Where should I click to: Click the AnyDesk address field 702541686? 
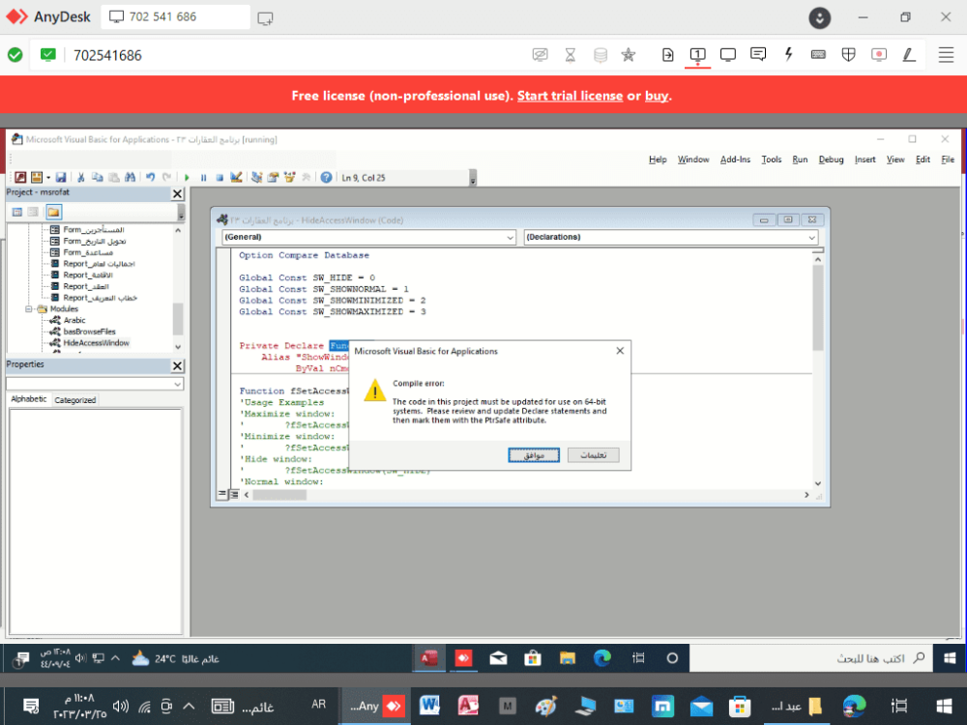tap(108, 55)
